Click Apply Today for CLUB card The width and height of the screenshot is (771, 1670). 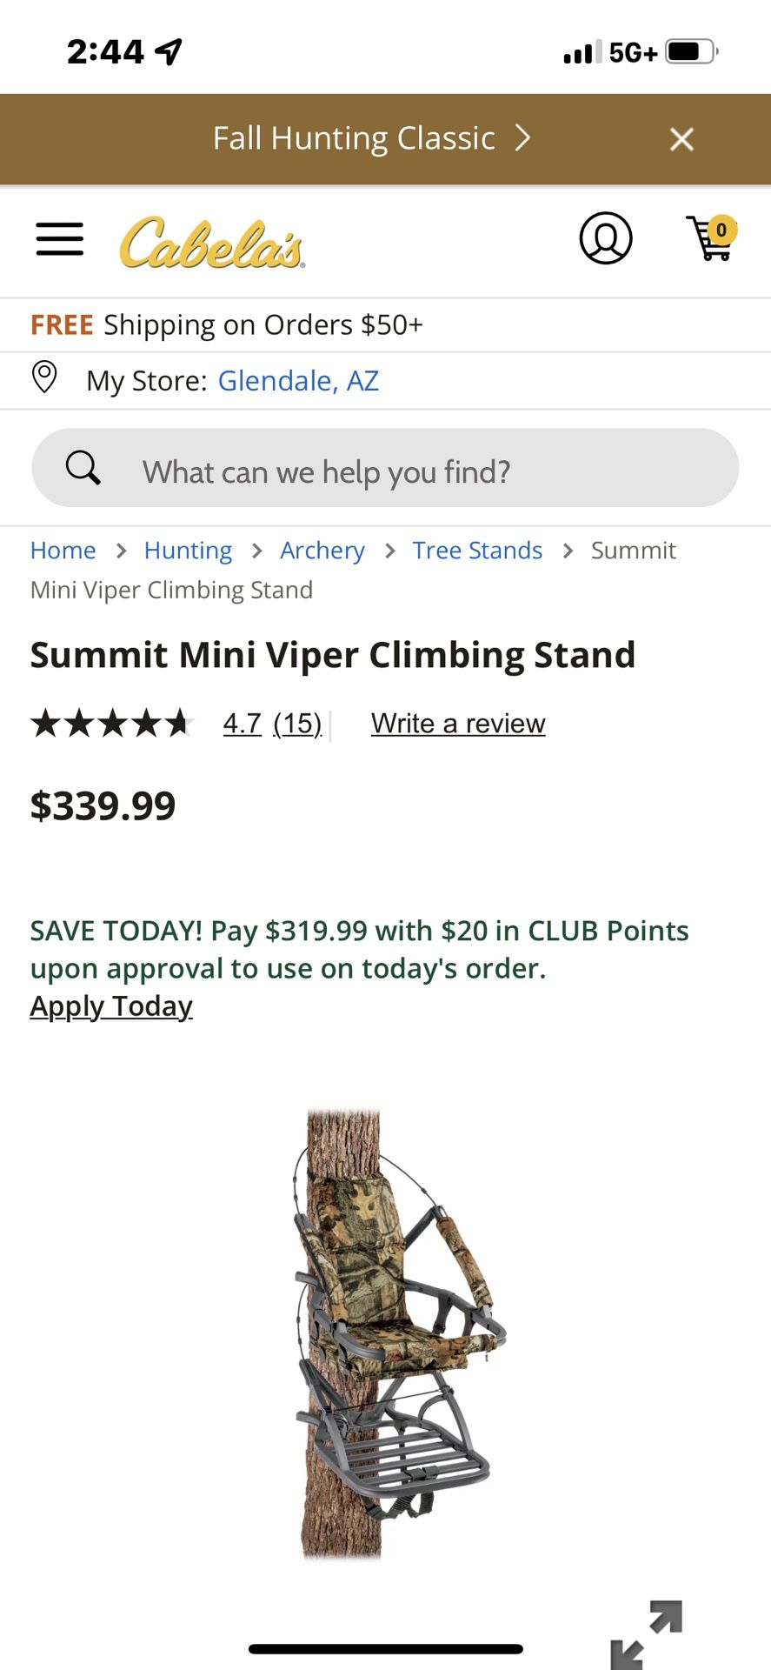[111, 1006]
